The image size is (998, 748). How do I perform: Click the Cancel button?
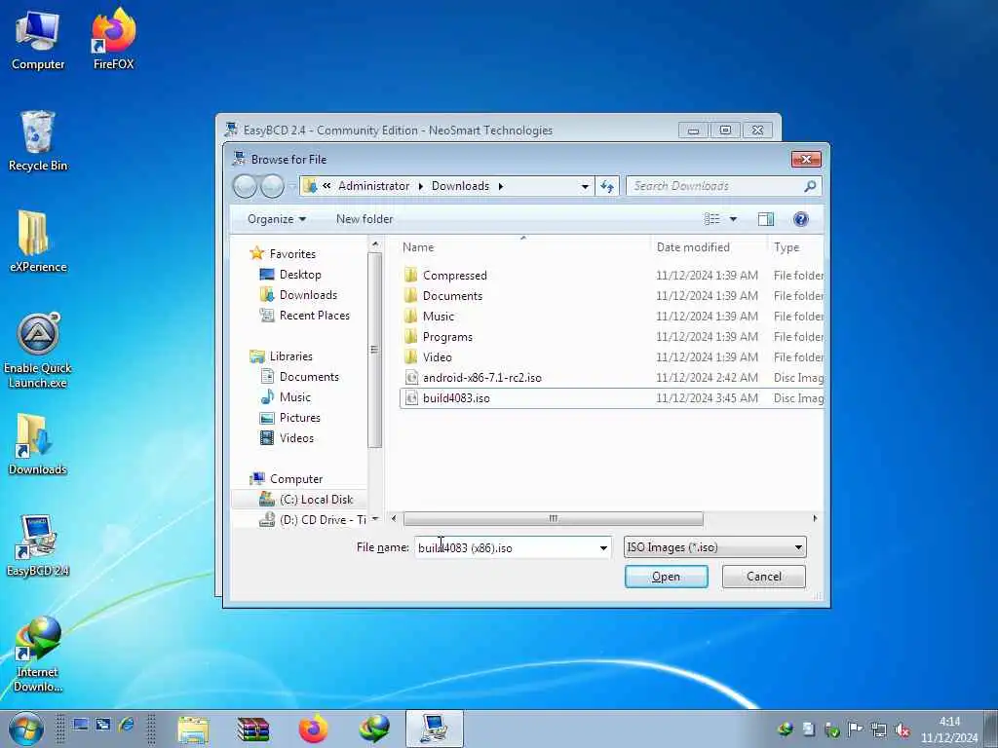tap(763, 577)
